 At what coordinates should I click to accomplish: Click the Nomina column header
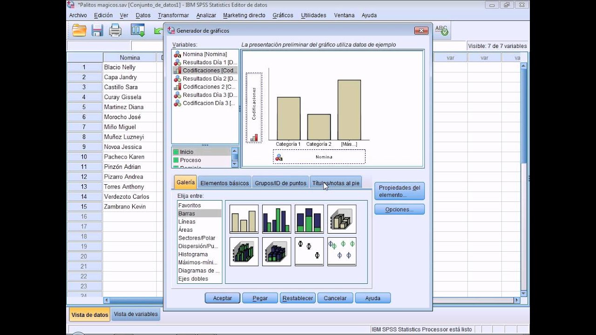(x=130, y=58)
